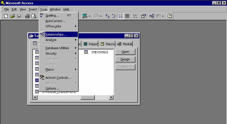
Task: Open the Office Assistant help icon
Action: (x=170, y=16)
